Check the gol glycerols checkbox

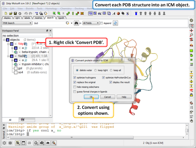tap(16, 68)
